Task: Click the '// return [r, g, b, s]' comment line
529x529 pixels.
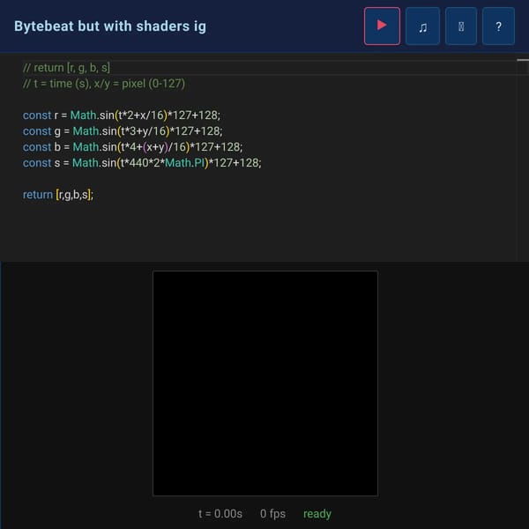Action: coord(66,68)
